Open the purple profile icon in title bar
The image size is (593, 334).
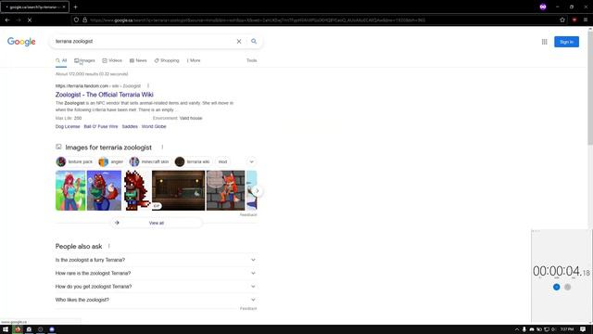pos(543,6)
